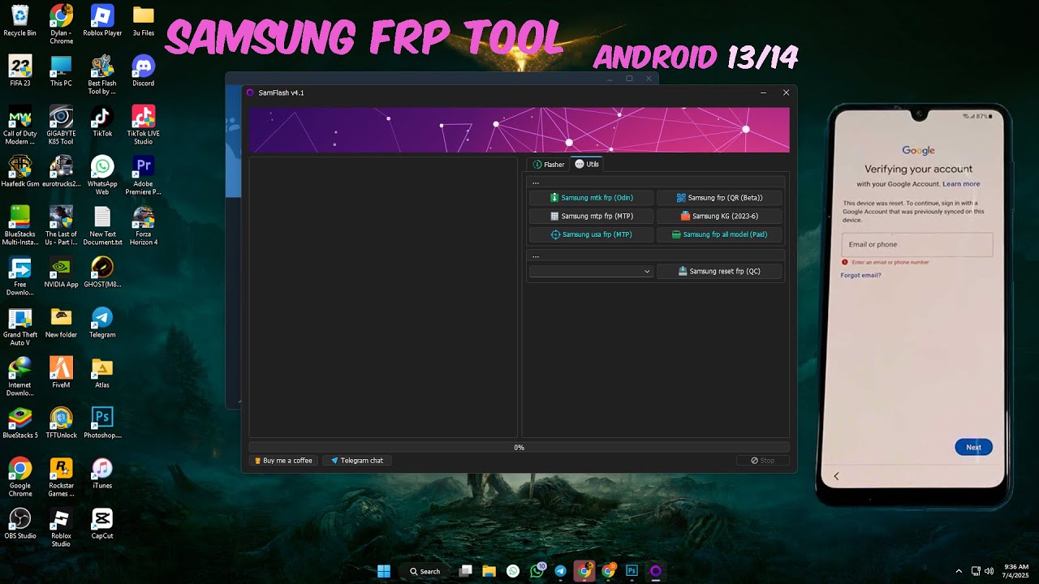Launch Roblox Player from desktop
This screenshot has width=1039, height=584.
tap(102, 21)
